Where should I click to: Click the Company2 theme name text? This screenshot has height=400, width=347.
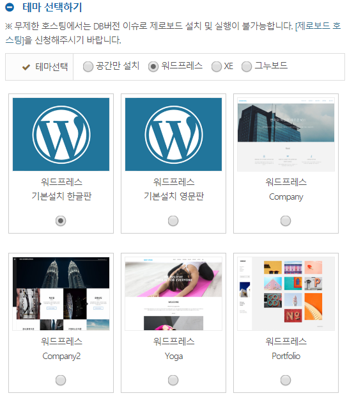tap(61, 356)
